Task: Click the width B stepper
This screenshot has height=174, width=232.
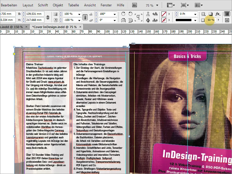Action: point(23,14)
